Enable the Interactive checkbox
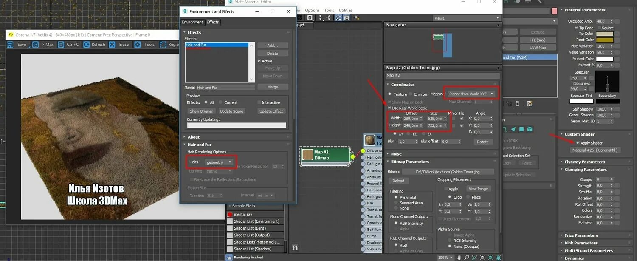This screenshot has width=637, height=261. 259,102
